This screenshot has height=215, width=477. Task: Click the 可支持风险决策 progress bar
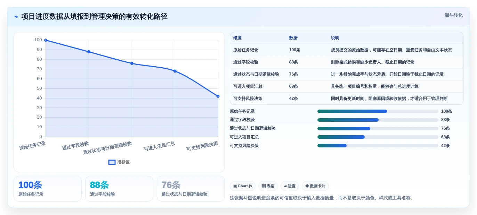coord(378,146)
